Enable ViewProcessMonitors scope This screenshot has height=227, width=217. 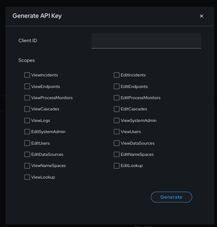pos(27,98)
